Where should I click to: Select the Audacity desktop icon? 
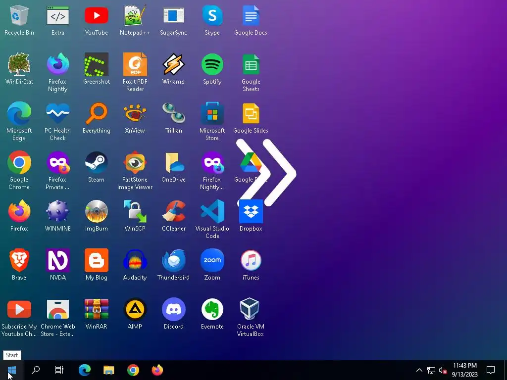(135, 260)
